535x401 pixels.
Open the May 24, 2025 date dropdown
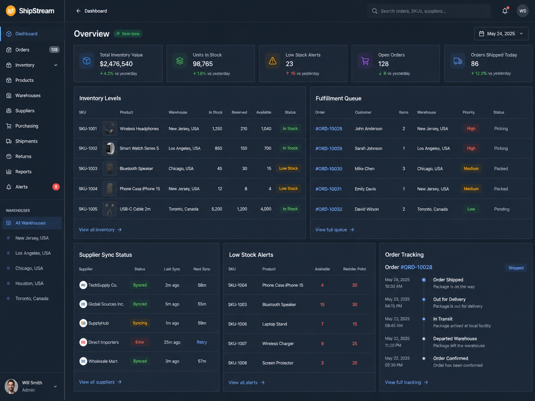501,34
